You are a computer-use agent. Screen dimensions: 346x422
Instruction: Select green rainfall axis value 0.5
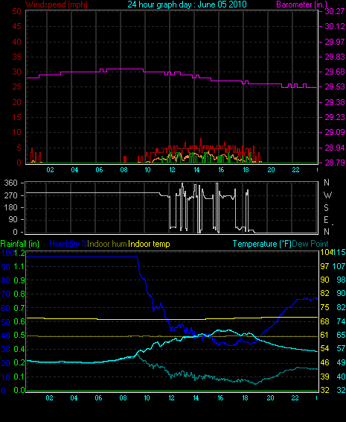click(19, 336)
